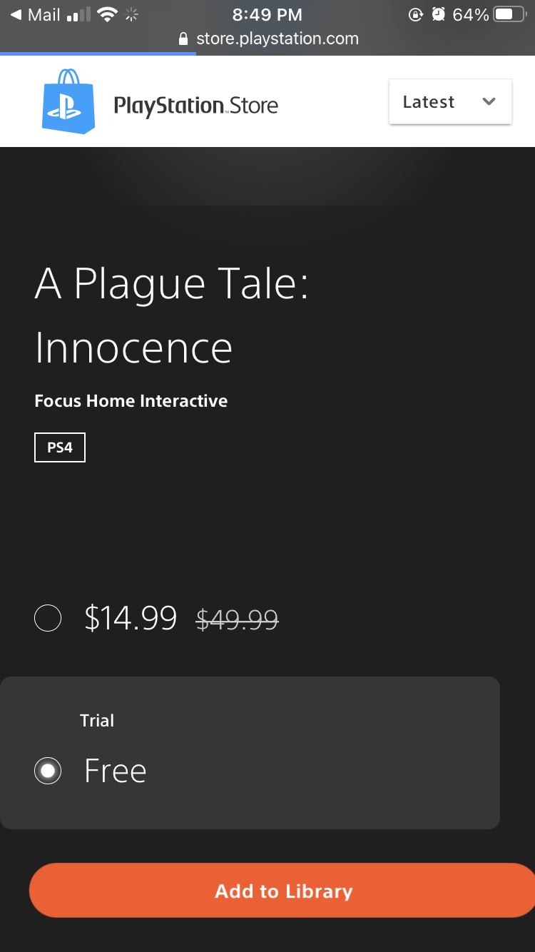Tap the rotation lock status icon
Screen dimensions: 535x952
(x=416, y=14)
